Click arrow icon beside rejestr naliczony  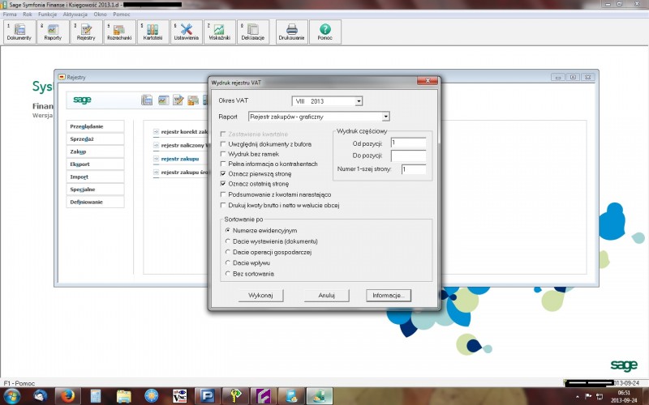coord(156,146)
